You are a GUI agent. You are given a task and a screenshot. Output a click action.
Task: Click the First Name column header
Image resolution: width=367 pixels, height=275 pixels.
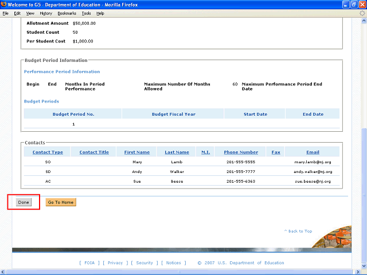pyautogui.click(x=136, y=152)
